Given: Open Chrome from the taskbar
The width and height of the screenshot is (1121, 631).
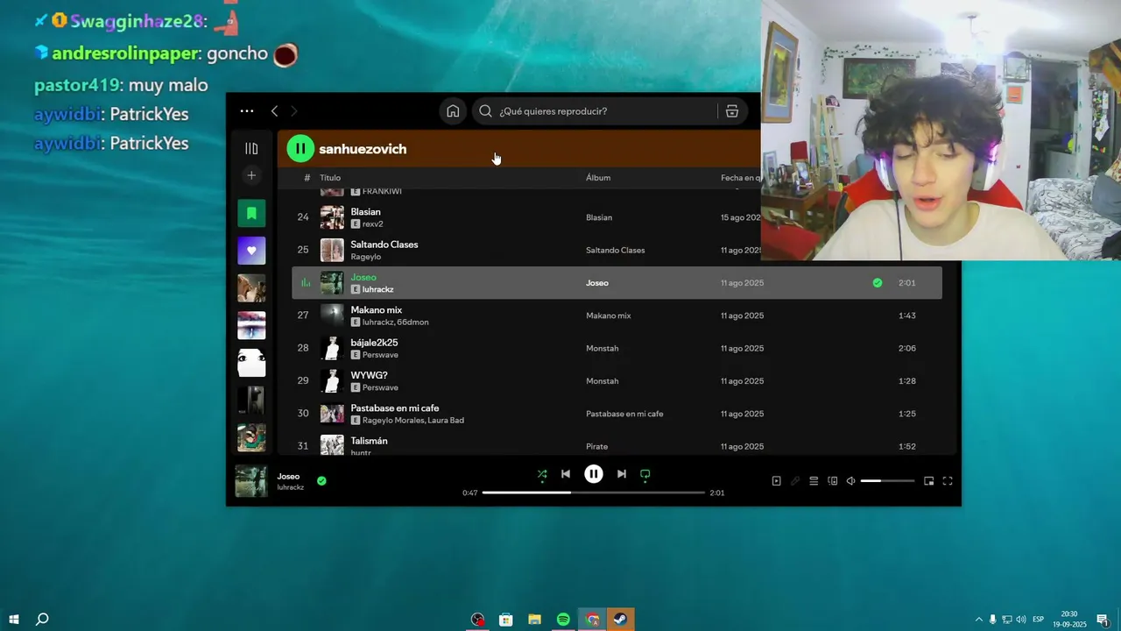Looking at the screenshot, I should [592, 620].
